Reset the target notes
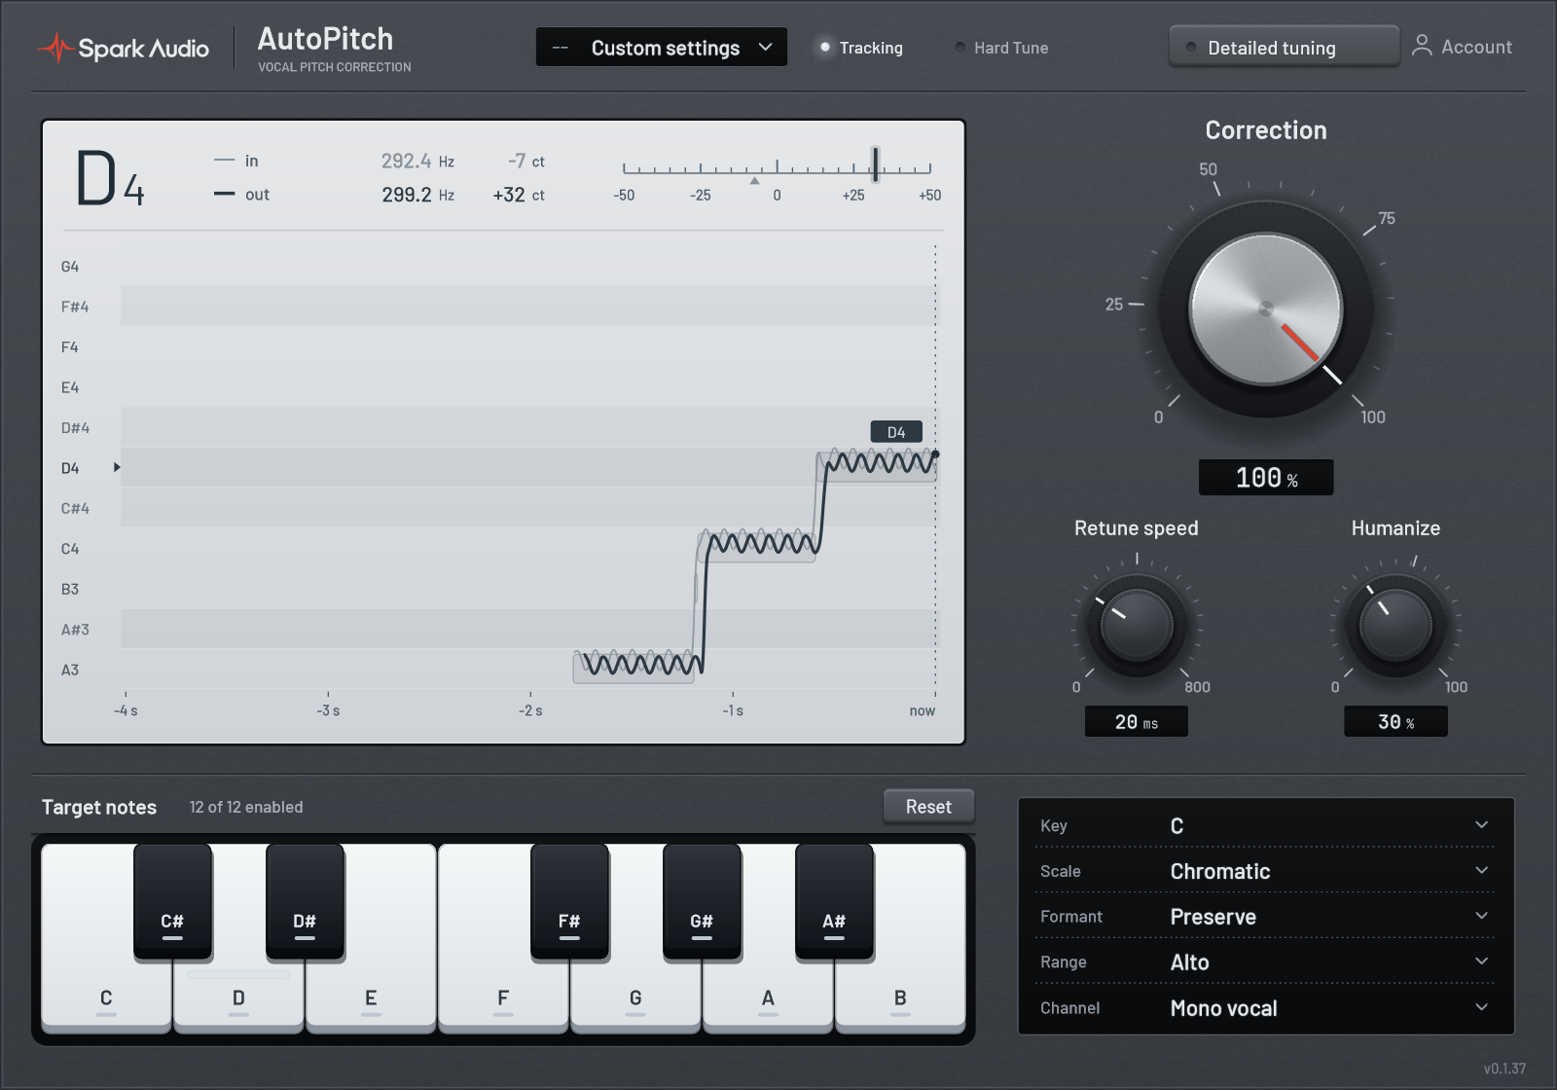 (x=928, y=807)
